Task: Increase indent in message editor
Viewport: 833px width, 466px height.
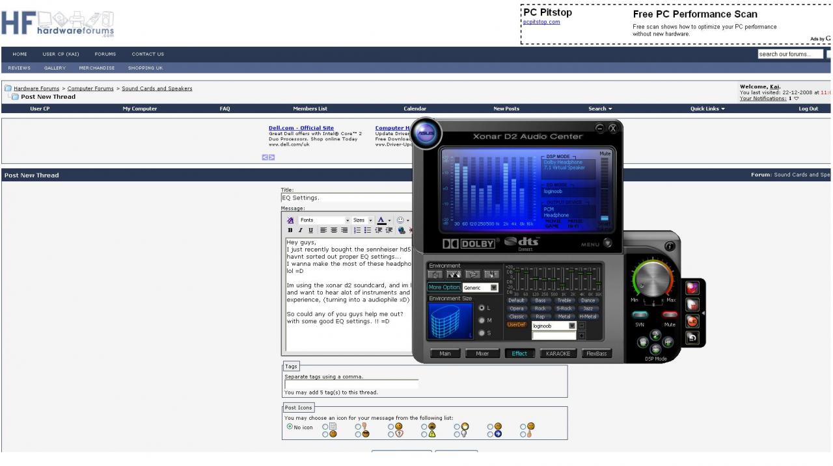Action: [x=389, y=230]
